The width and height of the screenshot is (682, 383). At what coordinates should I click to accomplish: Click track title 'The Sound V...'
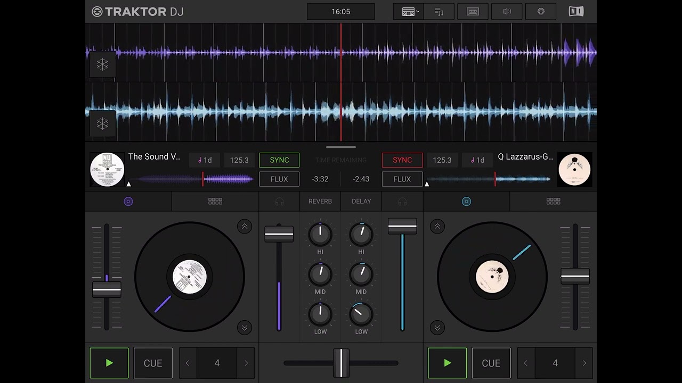tap(155, 157)
